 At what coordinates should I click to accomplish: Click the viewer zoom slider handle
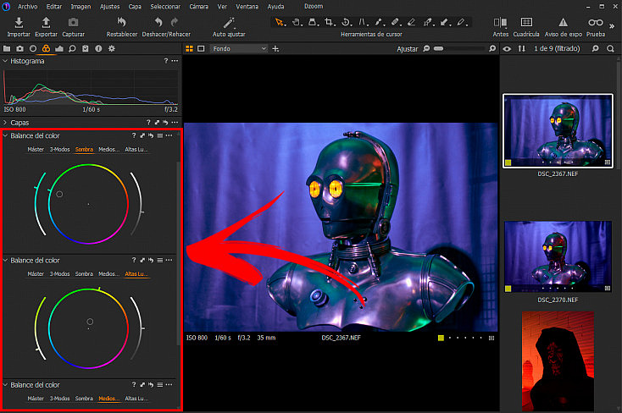coord(438,48)
